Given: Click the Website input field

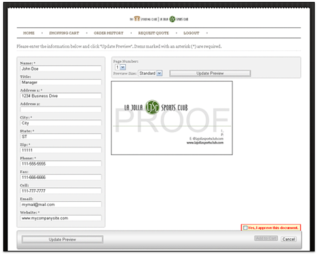Looking at the screenshot, I should (x=61, y=218).
